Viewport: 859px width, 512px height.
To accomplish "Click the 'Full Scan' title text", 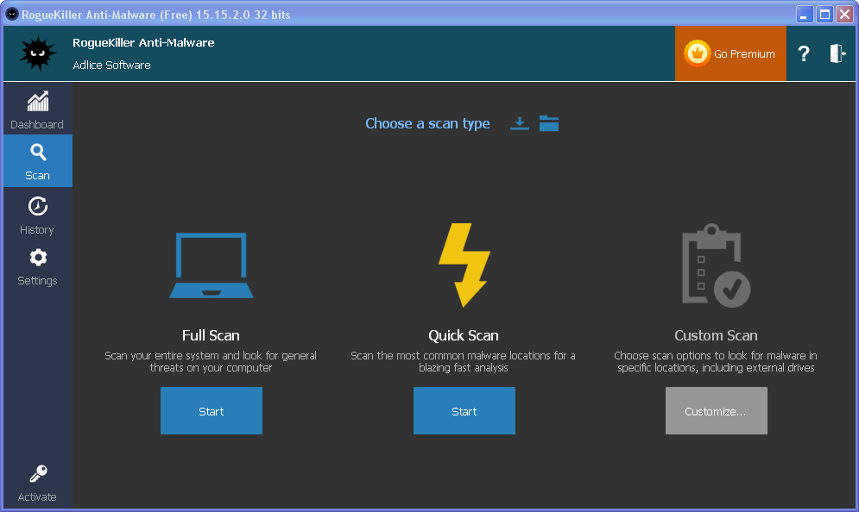I will pyautogui.click(x=211, y=335).
